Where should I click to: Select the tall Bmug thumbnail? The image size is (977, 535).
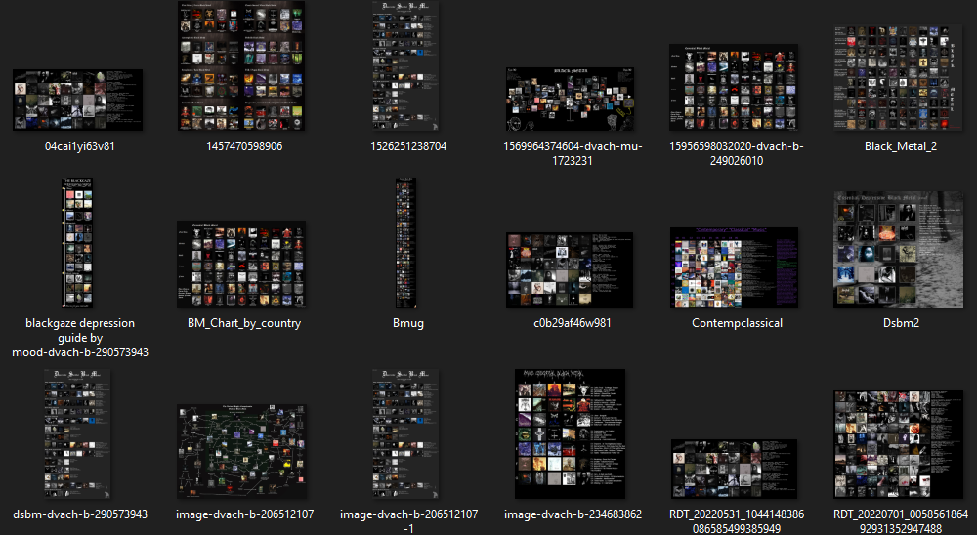click(x=405, y=242)
